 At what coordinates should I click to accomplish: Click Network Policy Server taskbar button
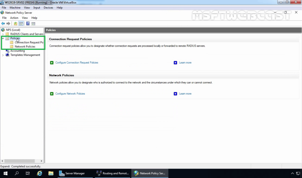150,173
